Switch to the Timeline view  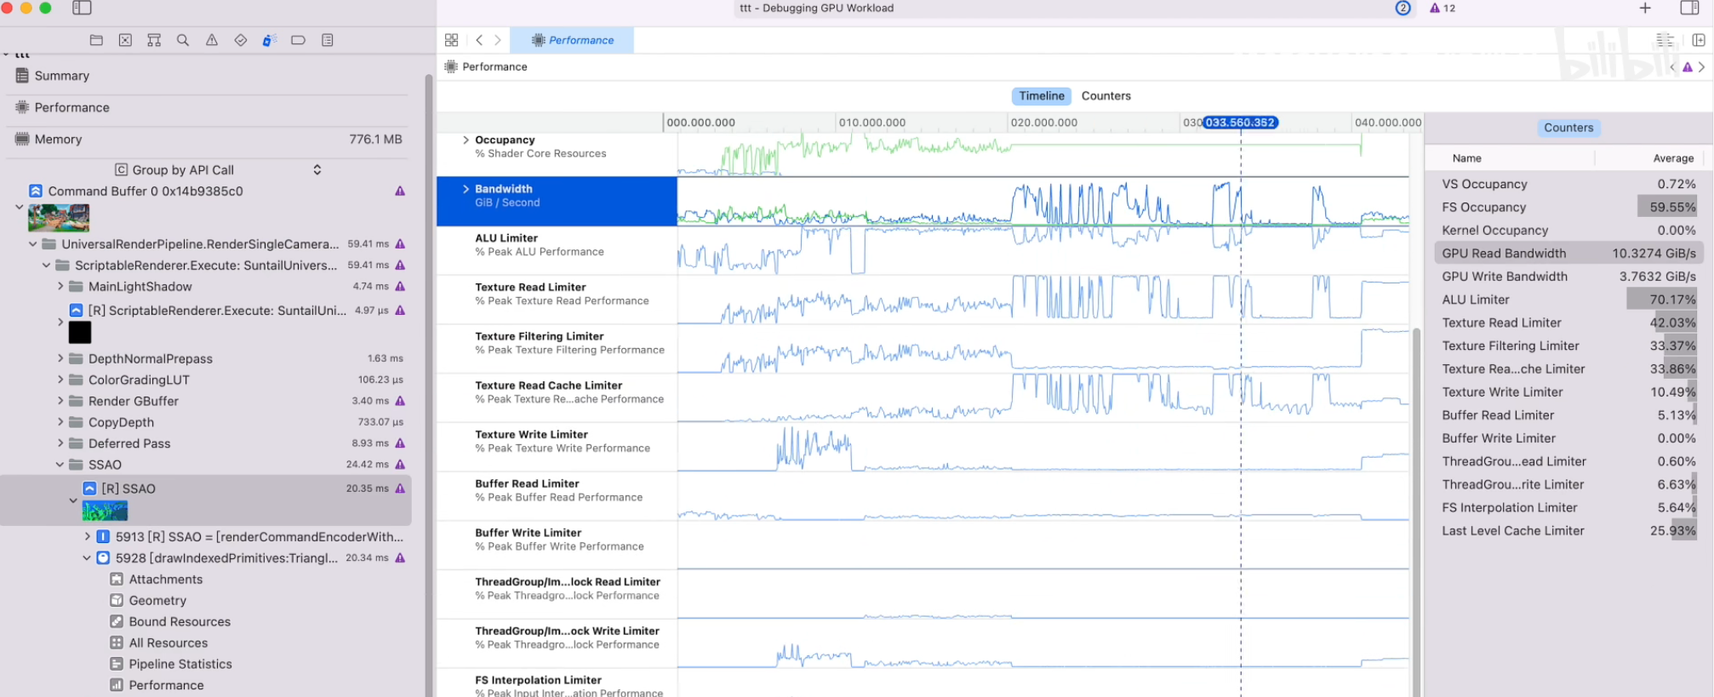(1042, 96)
